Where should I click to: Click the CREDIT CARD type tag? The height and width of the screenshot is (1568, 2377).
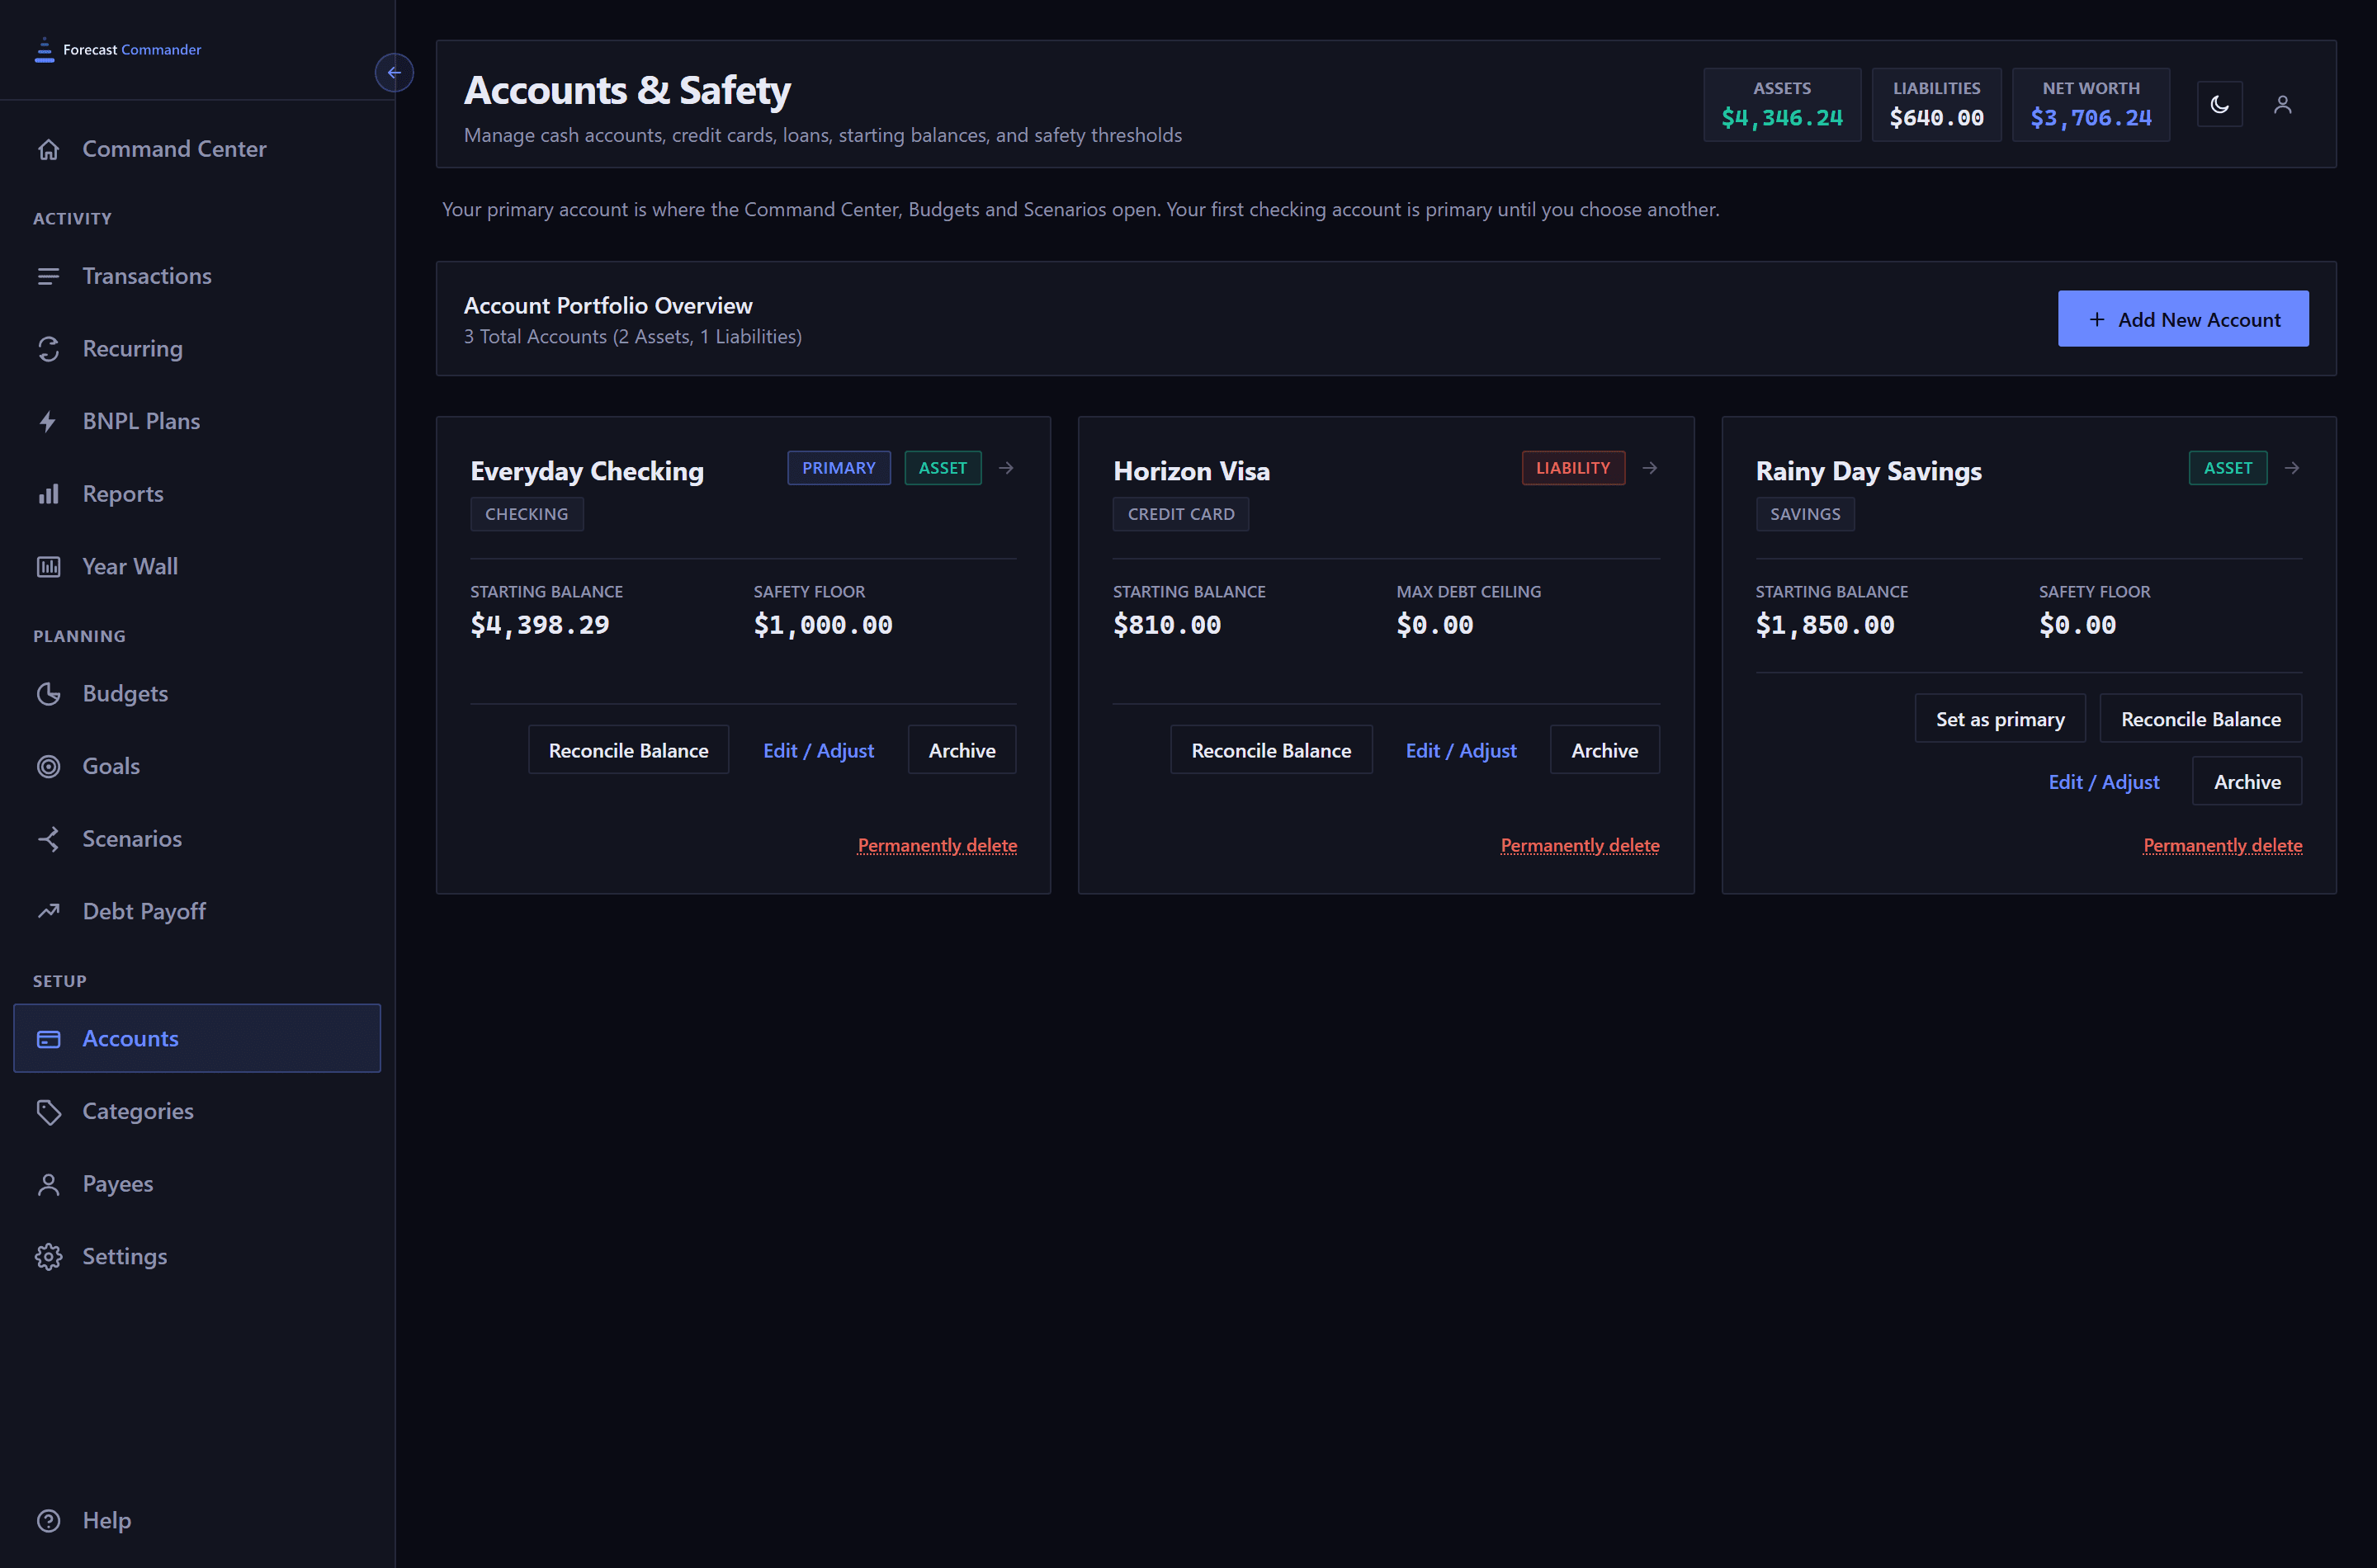click(1181, 514)
